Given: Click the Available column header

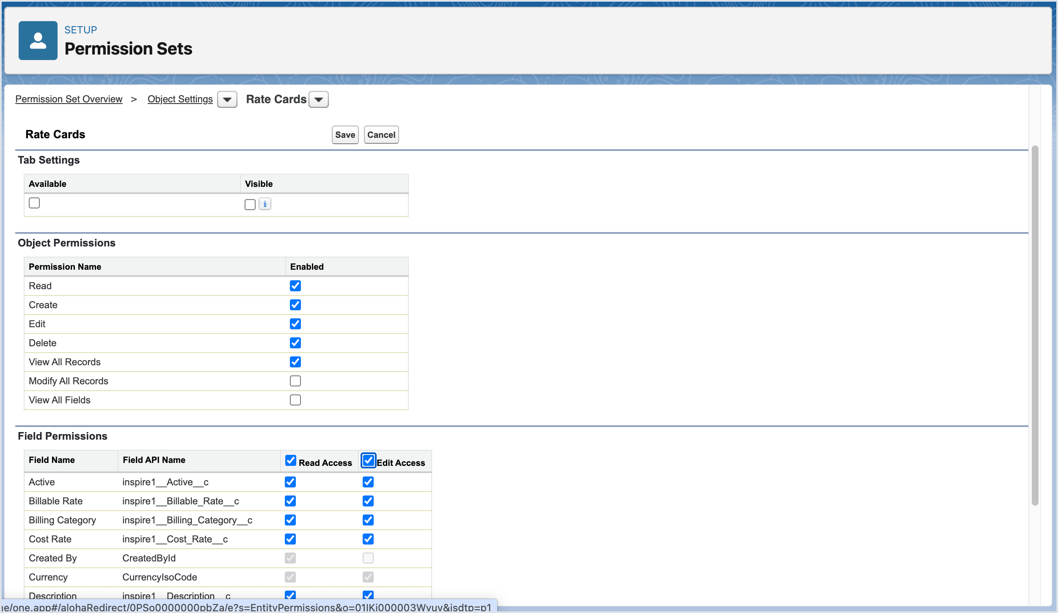Looking at the screenshot, I should coord(47,184).
